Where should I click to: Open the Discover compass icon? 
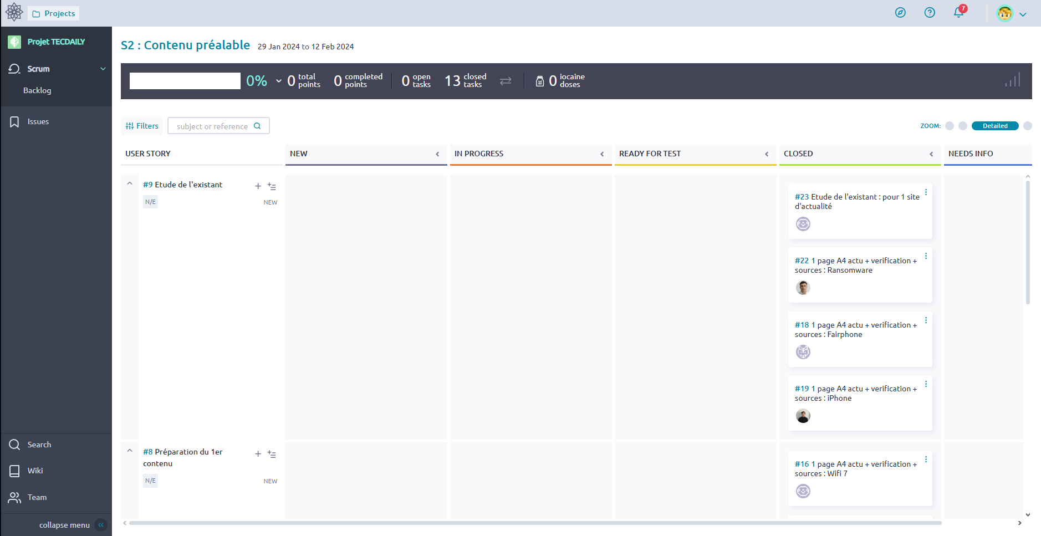[900, 13]
